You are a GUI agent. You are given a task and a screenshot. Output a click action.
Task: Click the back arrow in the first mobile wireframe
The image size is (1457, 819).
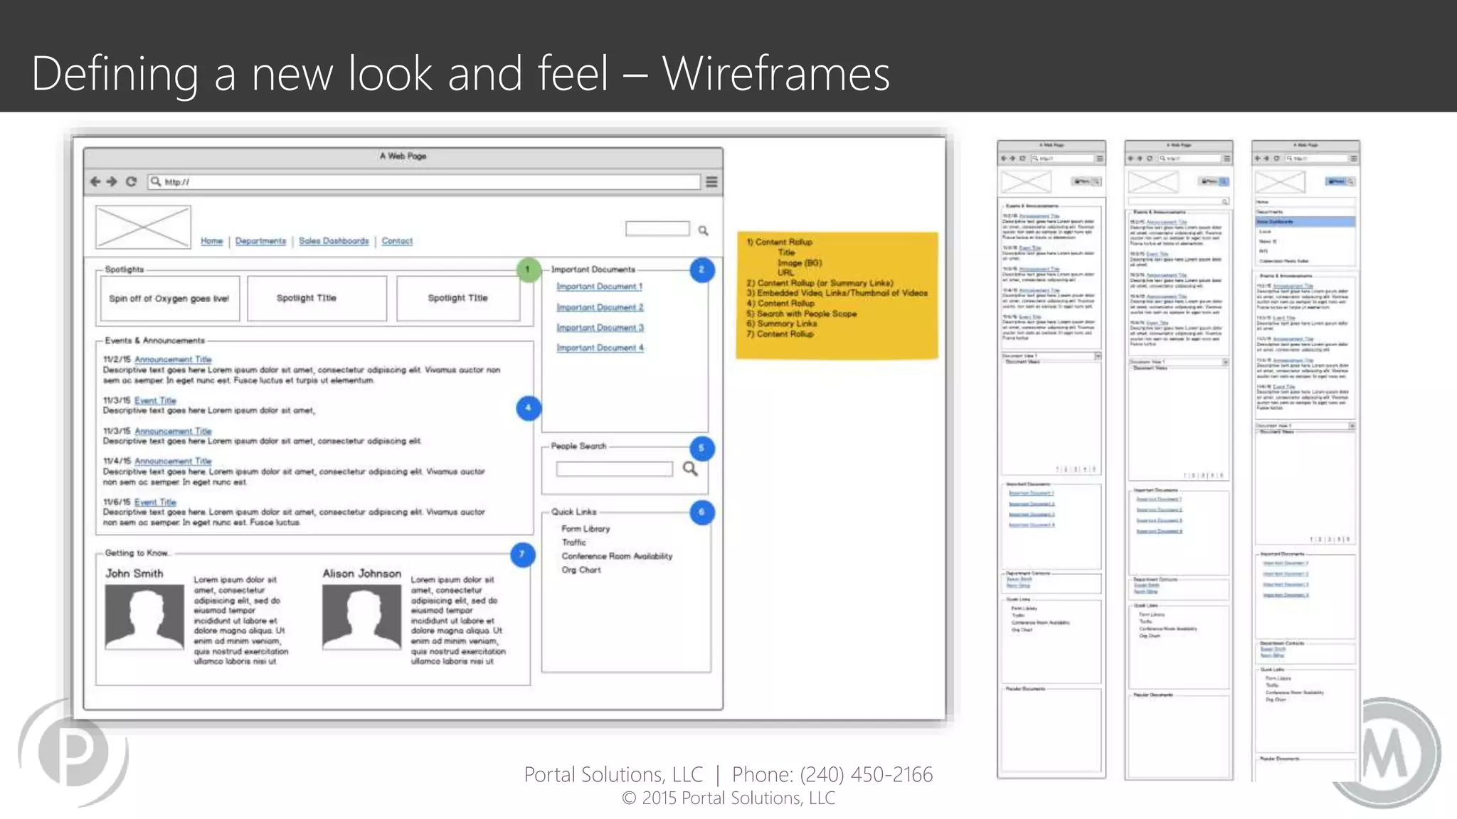[x=1004, y=159]
